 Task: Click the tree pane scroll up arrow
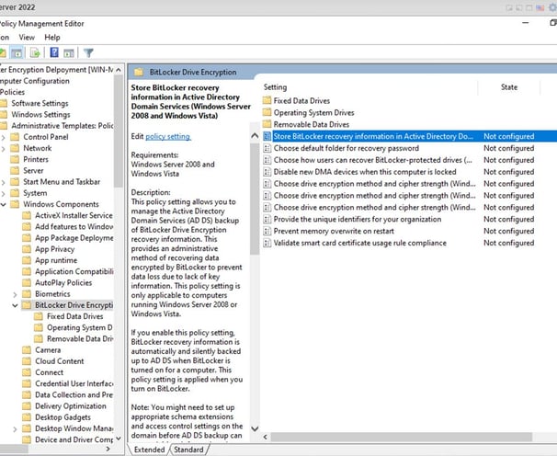pyautogui.click(x=119, y=70)
